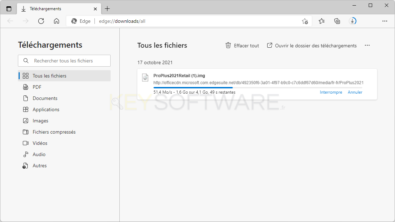Filter downloads by Images
This screenshot has height=222, width=395.
(64, 121)
